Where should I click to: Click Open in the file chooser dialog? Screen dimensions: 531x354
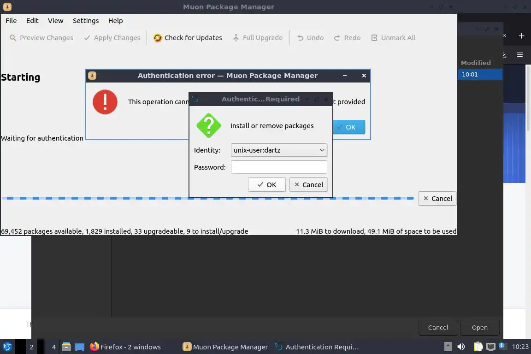click(479, 328)
